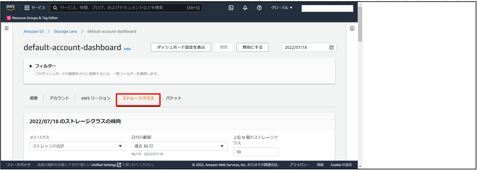Open the グローバル region dropdown
The image size is (477, 170).
[282, 8]
